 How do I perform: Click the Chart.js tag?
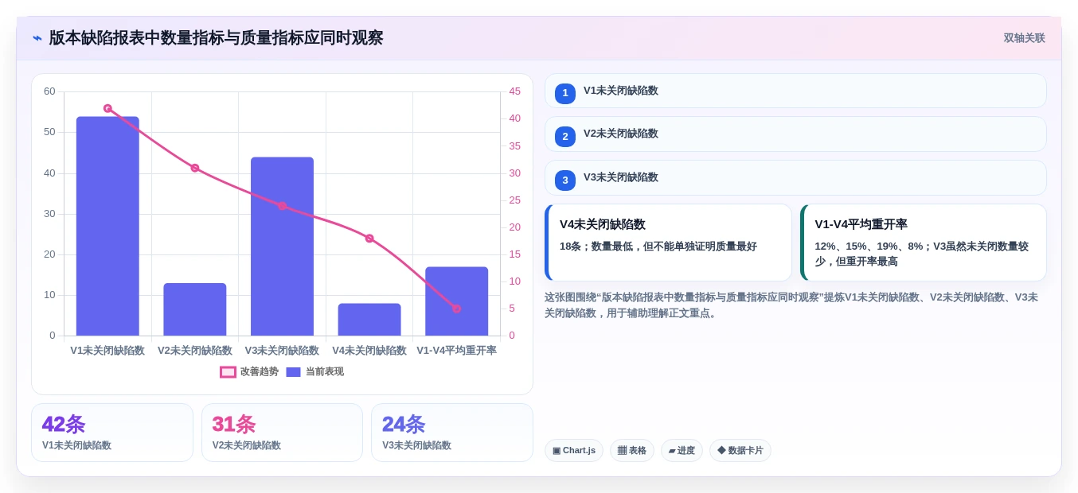(574, 451)
